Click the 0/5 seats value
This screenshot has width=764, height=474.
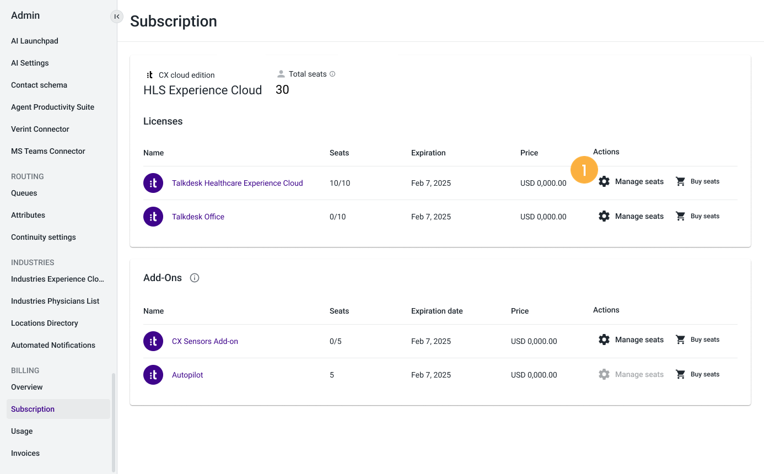336,341
